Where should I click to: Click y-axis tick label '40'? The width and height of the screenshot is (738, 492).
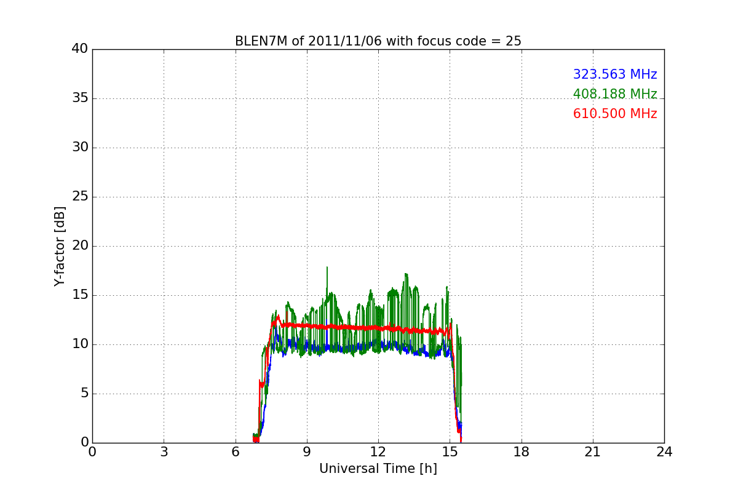pos(80,49)
